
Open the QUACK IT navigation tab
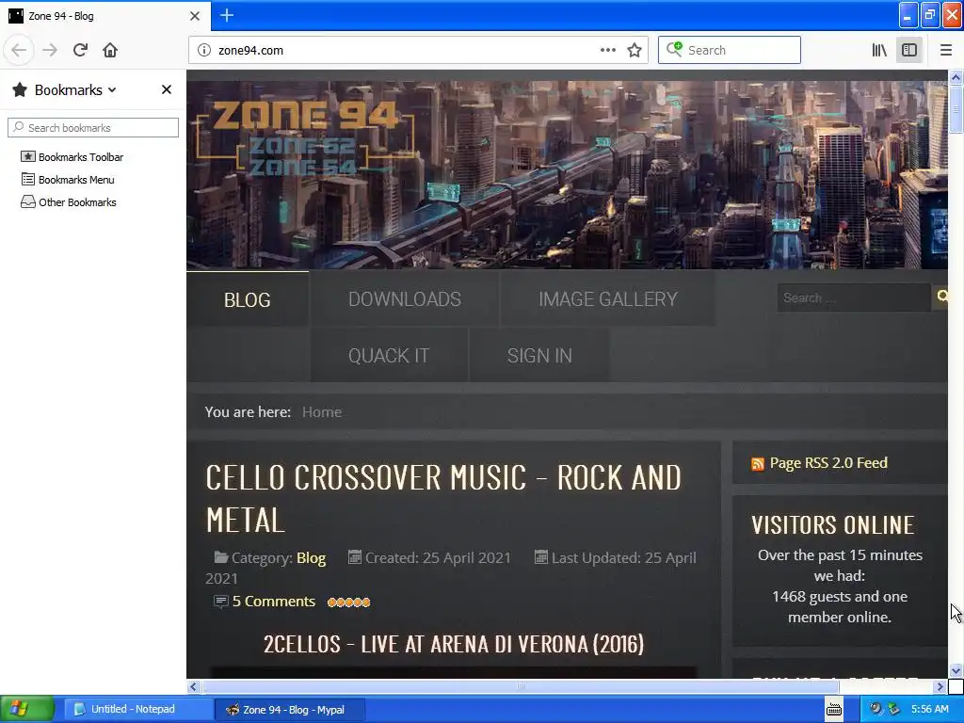pos(389,355)
